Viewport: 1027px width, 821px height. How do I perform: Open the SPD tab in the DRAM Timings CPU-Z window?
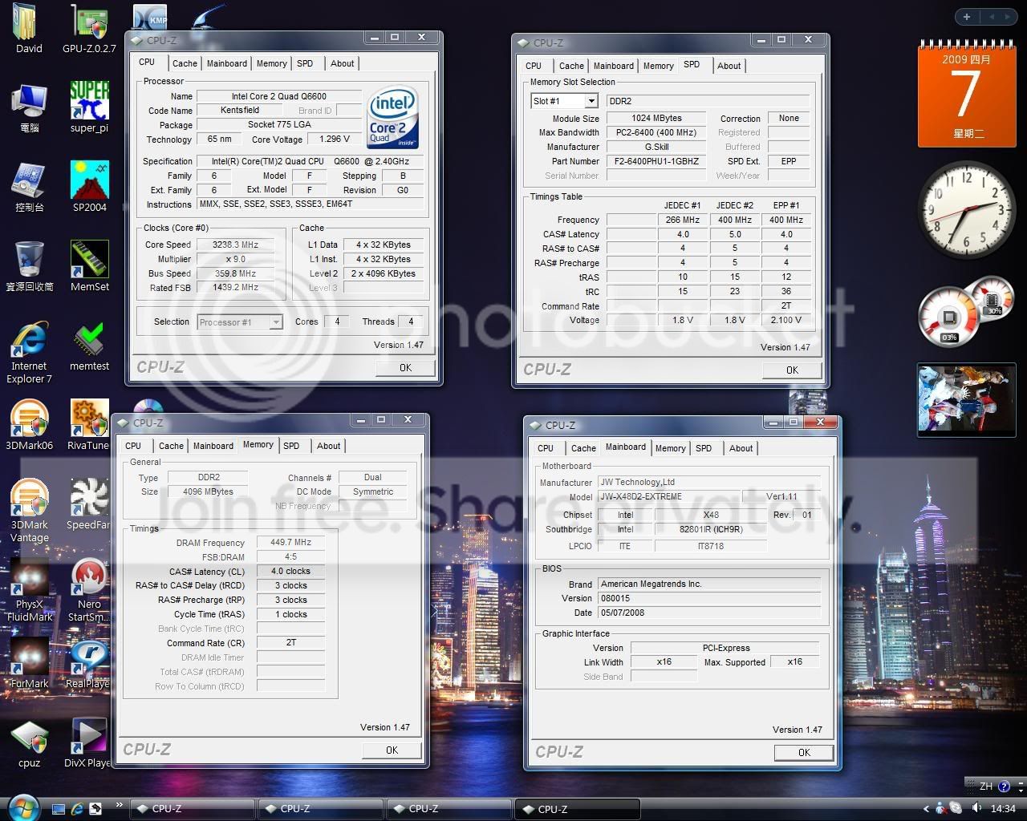tap(291, 446)
